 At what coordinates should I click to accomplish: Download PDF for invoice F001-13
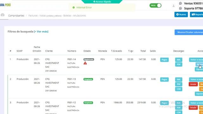179,84
